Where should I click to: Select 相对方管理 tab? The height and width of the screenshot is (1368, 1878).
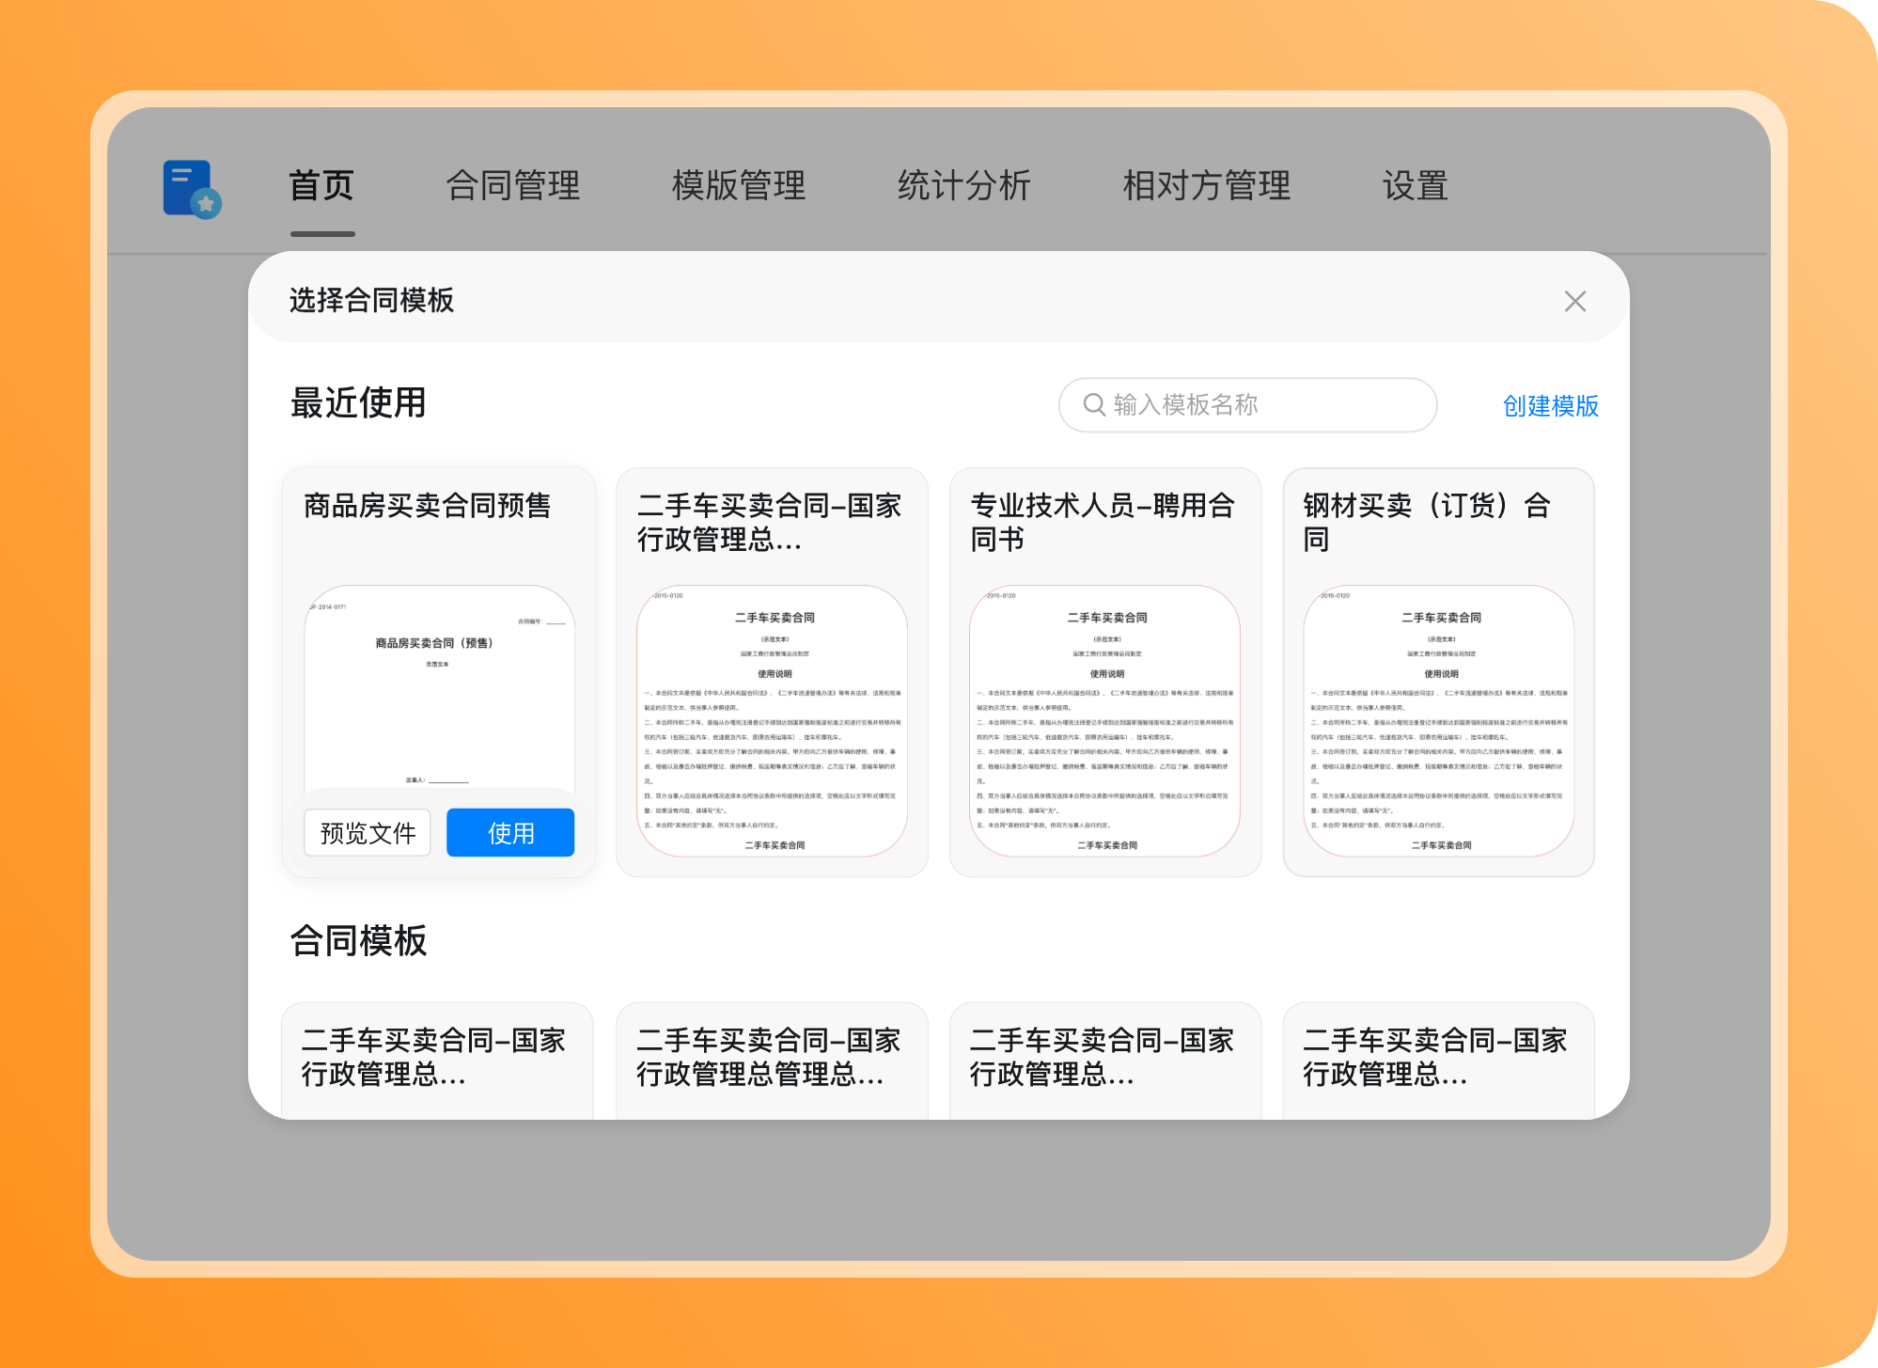coord(1207,185)
